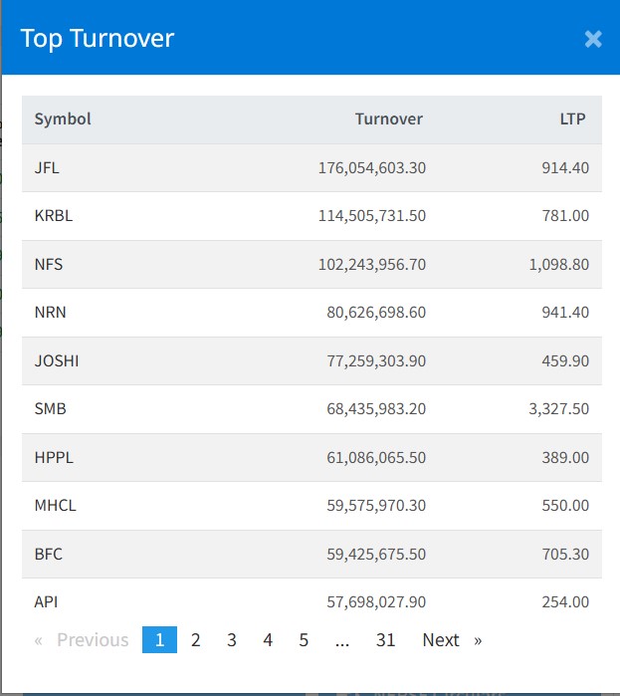Jump to last page 31

[x=385, y=640]
